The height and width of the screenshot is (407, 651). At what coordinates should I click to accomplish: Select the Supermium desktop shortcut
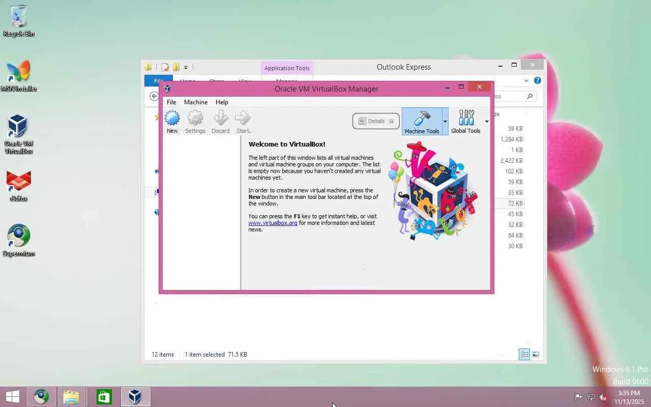point(19,240)
